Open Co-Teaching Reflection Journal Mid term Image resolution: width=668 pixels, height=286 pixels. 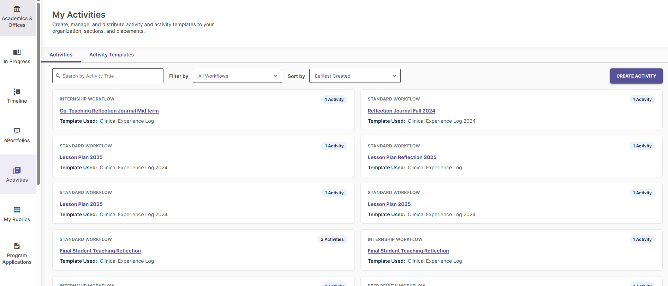click(x=109, y=111)
